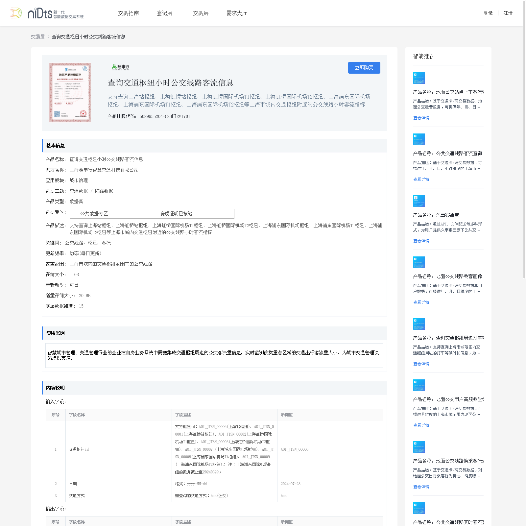Click the 立即购买 button
This screenshot has height=526, width=526.
point(364,68)
